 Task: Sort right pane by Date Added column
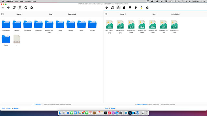[x=175, y=14]
